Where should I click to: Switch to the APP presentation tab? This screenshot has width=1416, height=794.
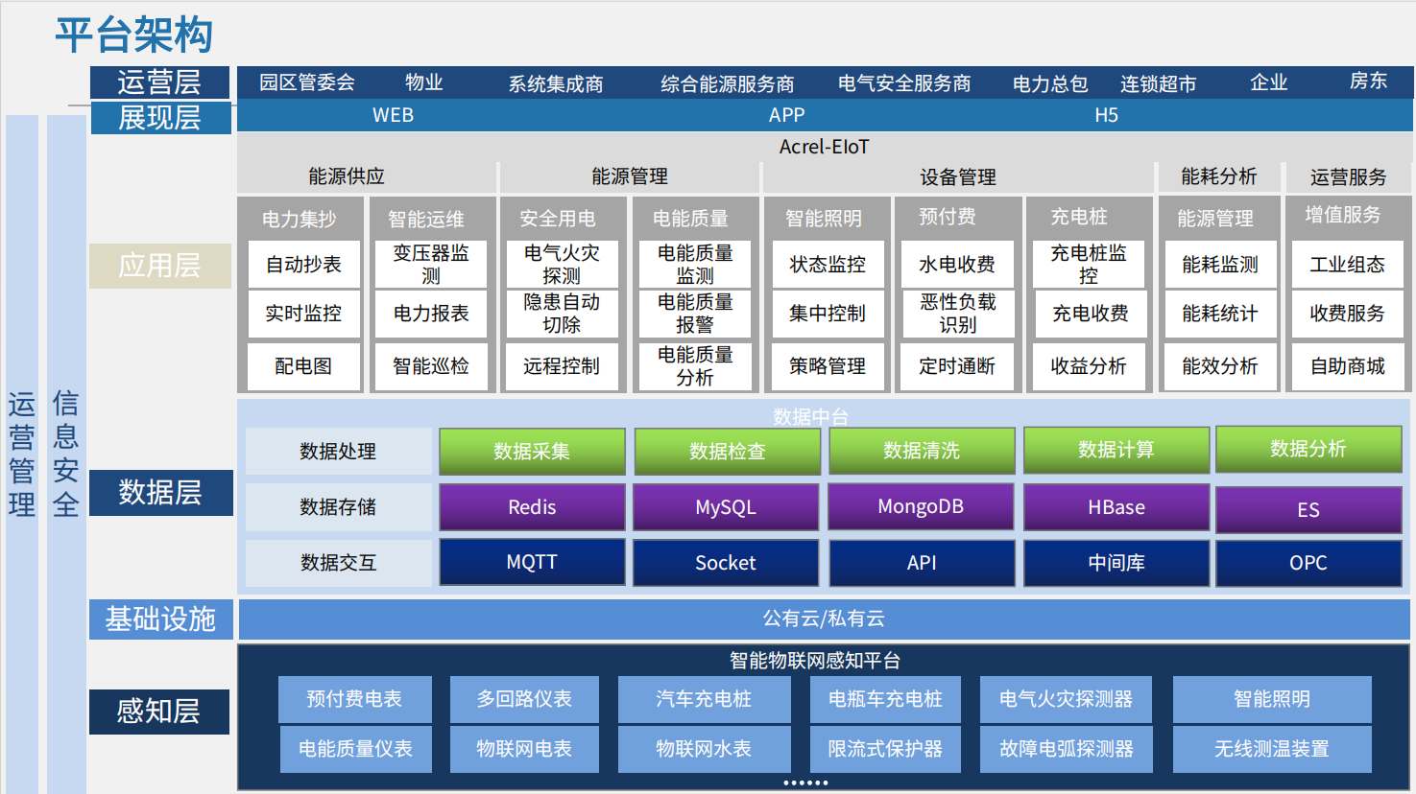(x=787, y=115)
